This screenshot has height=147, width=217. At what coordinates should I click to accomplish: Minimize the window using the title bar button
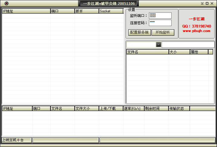tap(202, 3)
